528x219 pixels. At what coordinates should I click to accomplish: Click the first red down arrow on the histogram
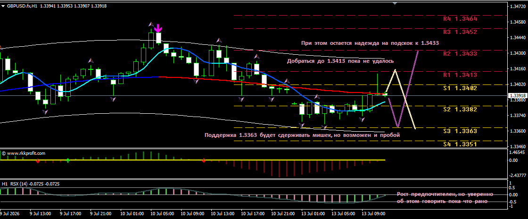[x=38, y=161]
